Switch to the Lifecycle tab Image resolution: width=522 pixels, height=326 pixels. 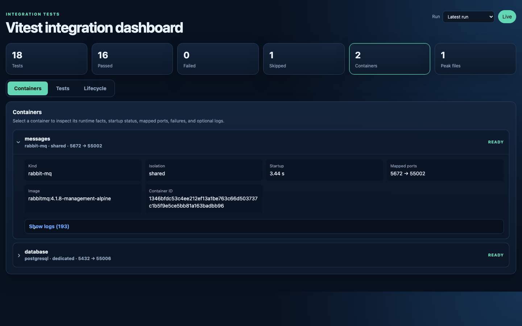pos(95,88)
